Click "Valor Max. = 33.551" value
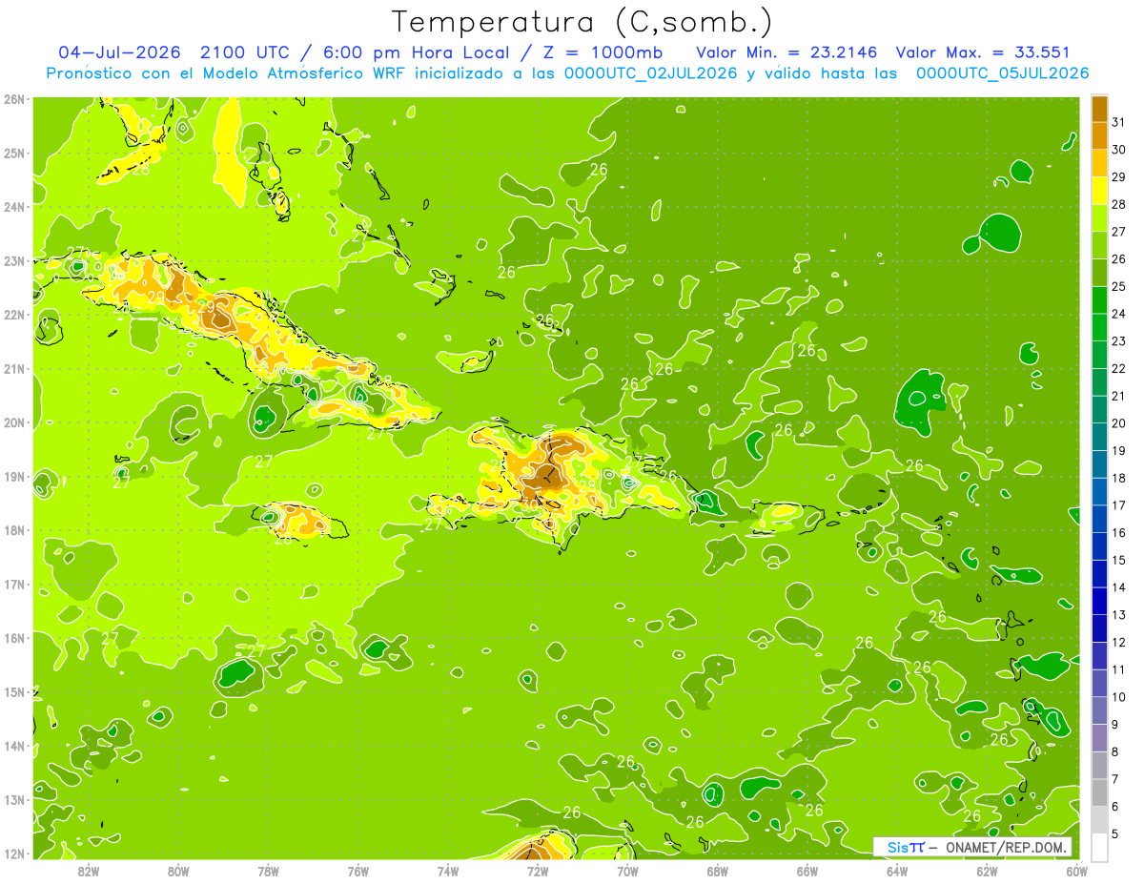The image size is (1144, 884). 983,52
